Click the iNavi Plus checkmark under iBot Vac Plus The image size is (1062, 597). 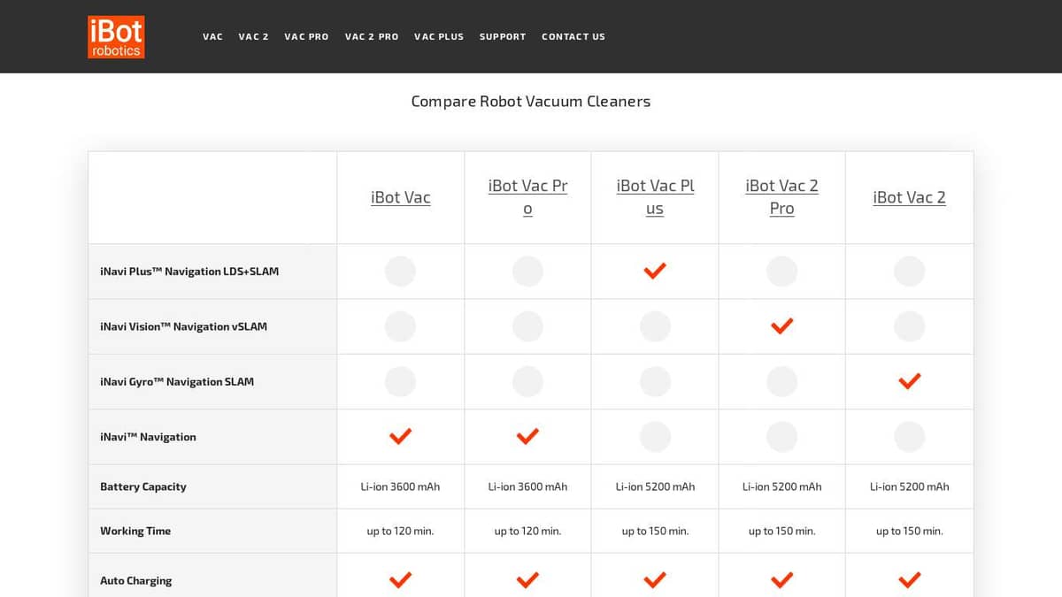[655, 272]
